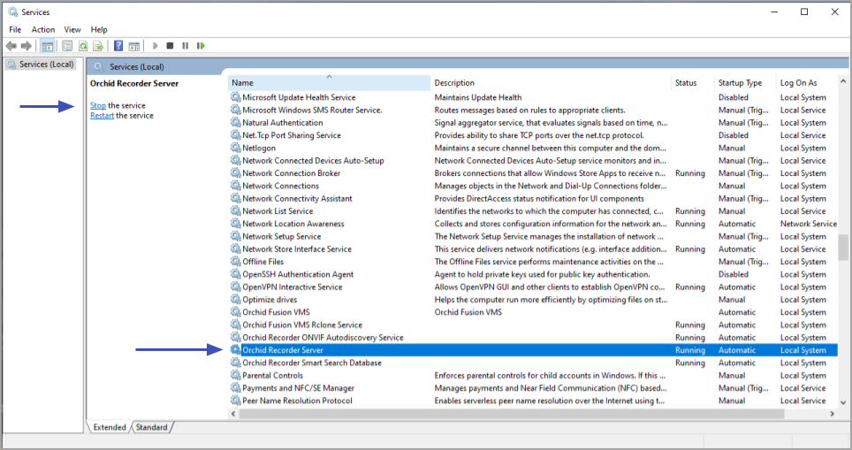This screenshot has height=450, width=852.
Task: Open the File menu
Action: click(15, 29)
